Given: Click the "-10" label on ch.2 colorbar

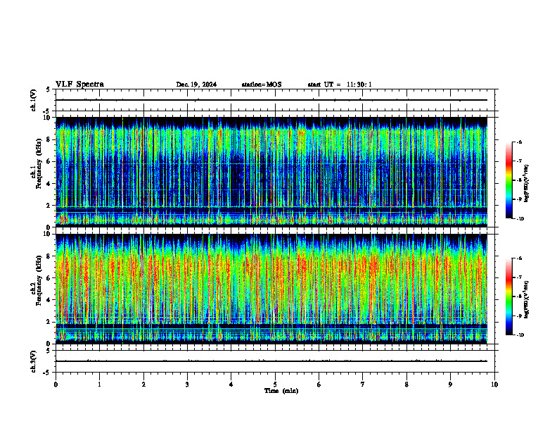Looking at the screenshot, I should pyautogui.click(x=520, y=335).
